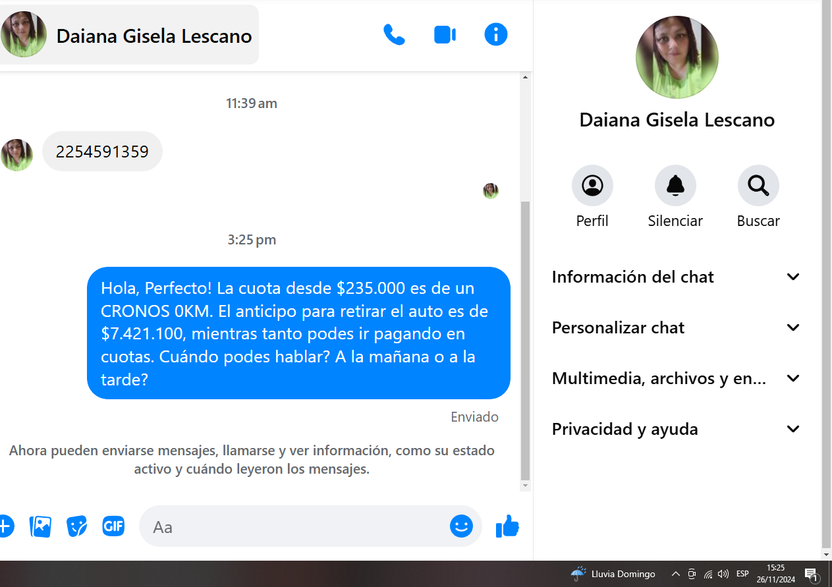Mute conversation with the Silenciar bell
The height and width of the screenshot is (587, 832).
(675, 186)
